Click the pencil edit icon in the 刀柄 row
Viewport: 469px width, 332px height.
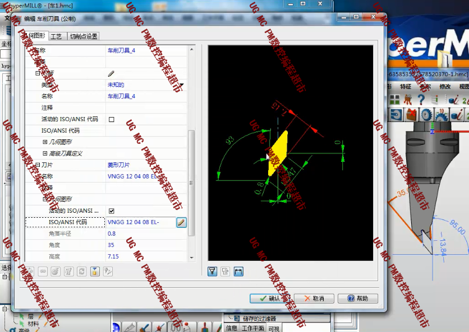pyautogui.click(x=111, y=73)
